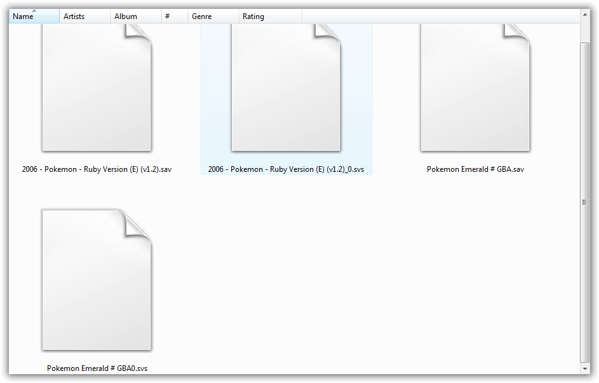Click the vertical scrollbar thumb

click(585, 202)
